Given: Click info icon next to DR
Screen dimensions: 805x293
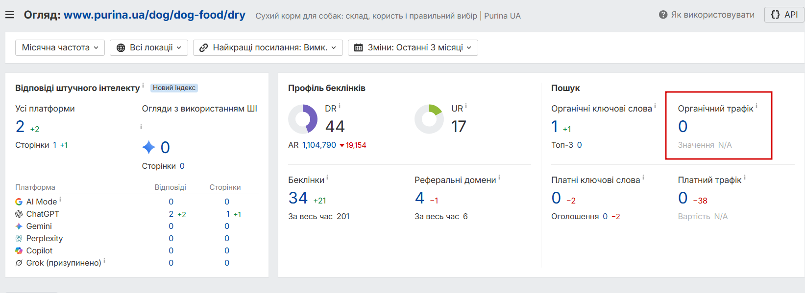Looking at the screenshot, I should (340, 106).
